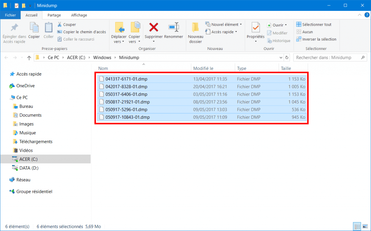This screenshot has height=231, width=371.
Task: Click the Renommer icon
Action: (x=174, y=28)
